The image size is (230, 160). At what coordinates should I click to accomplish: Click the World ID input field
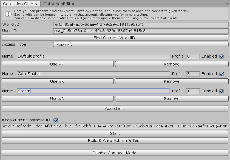click(x=141, y=24)
